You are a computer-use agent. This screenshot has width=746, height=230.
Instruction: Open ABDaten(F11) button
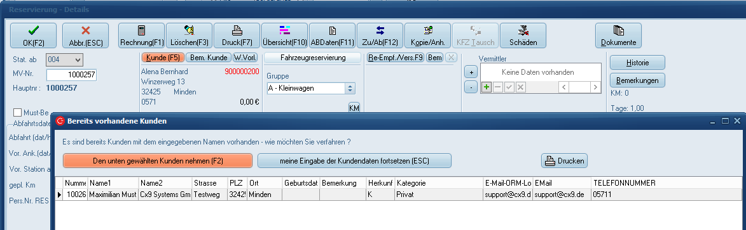click(332, 35)
